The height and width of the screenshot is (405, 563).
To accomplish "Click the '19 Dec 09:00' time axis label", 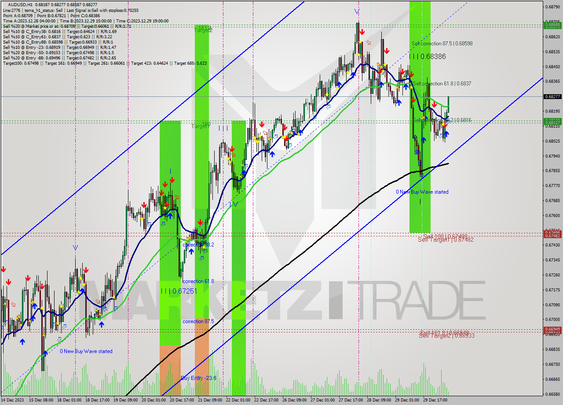I will (126, 400).
